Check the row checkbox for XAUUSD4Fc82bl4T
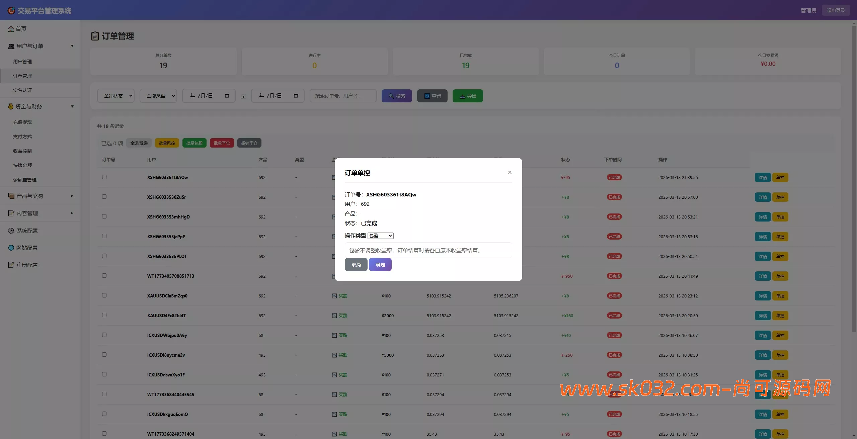This screenshot has width=857, height=439. tap(104, 315)
